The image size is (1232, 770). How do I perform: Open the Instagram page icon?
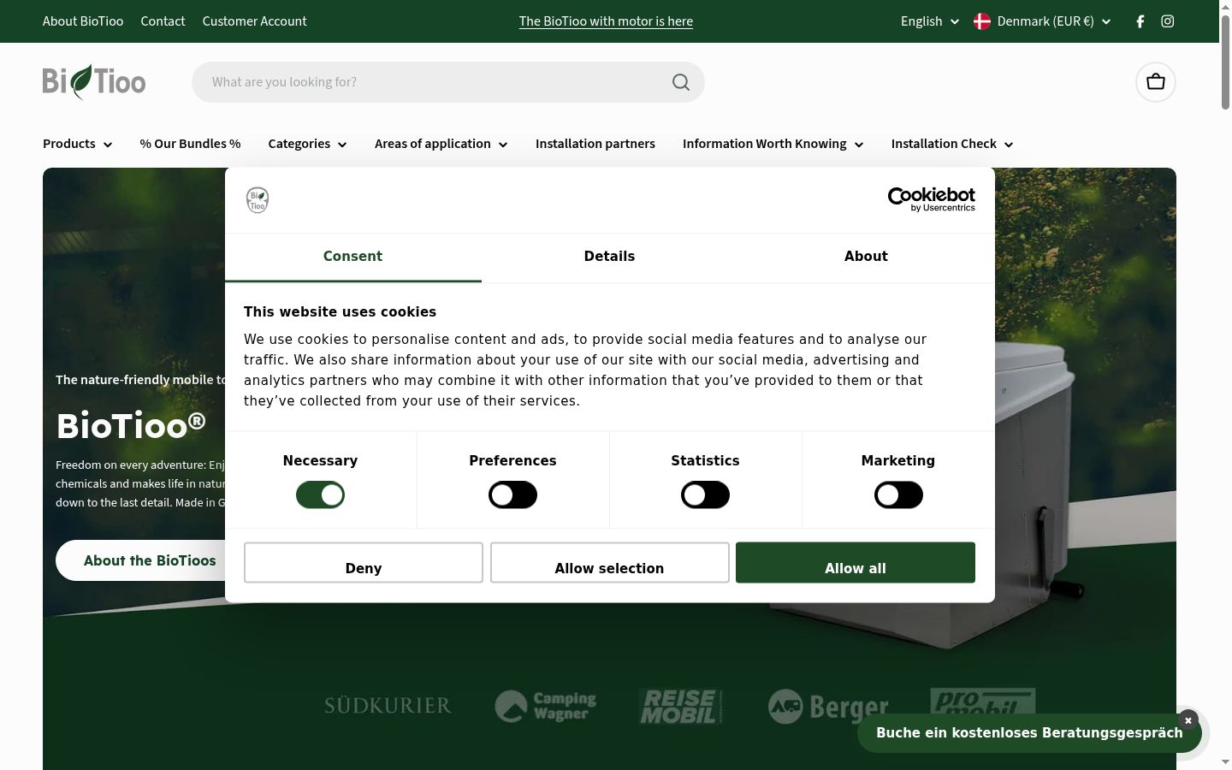pyautogui.click(x=1167, y=21)
